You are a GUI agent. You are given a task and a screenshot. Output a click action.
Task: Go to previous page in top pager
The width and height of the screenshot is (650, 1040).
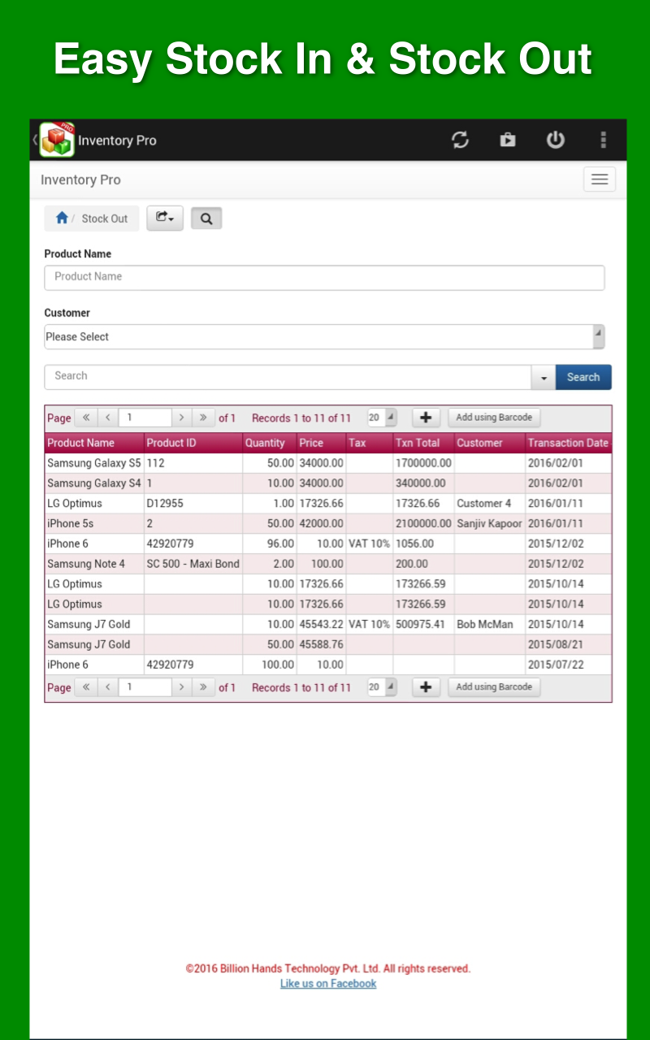click(108, 418)
